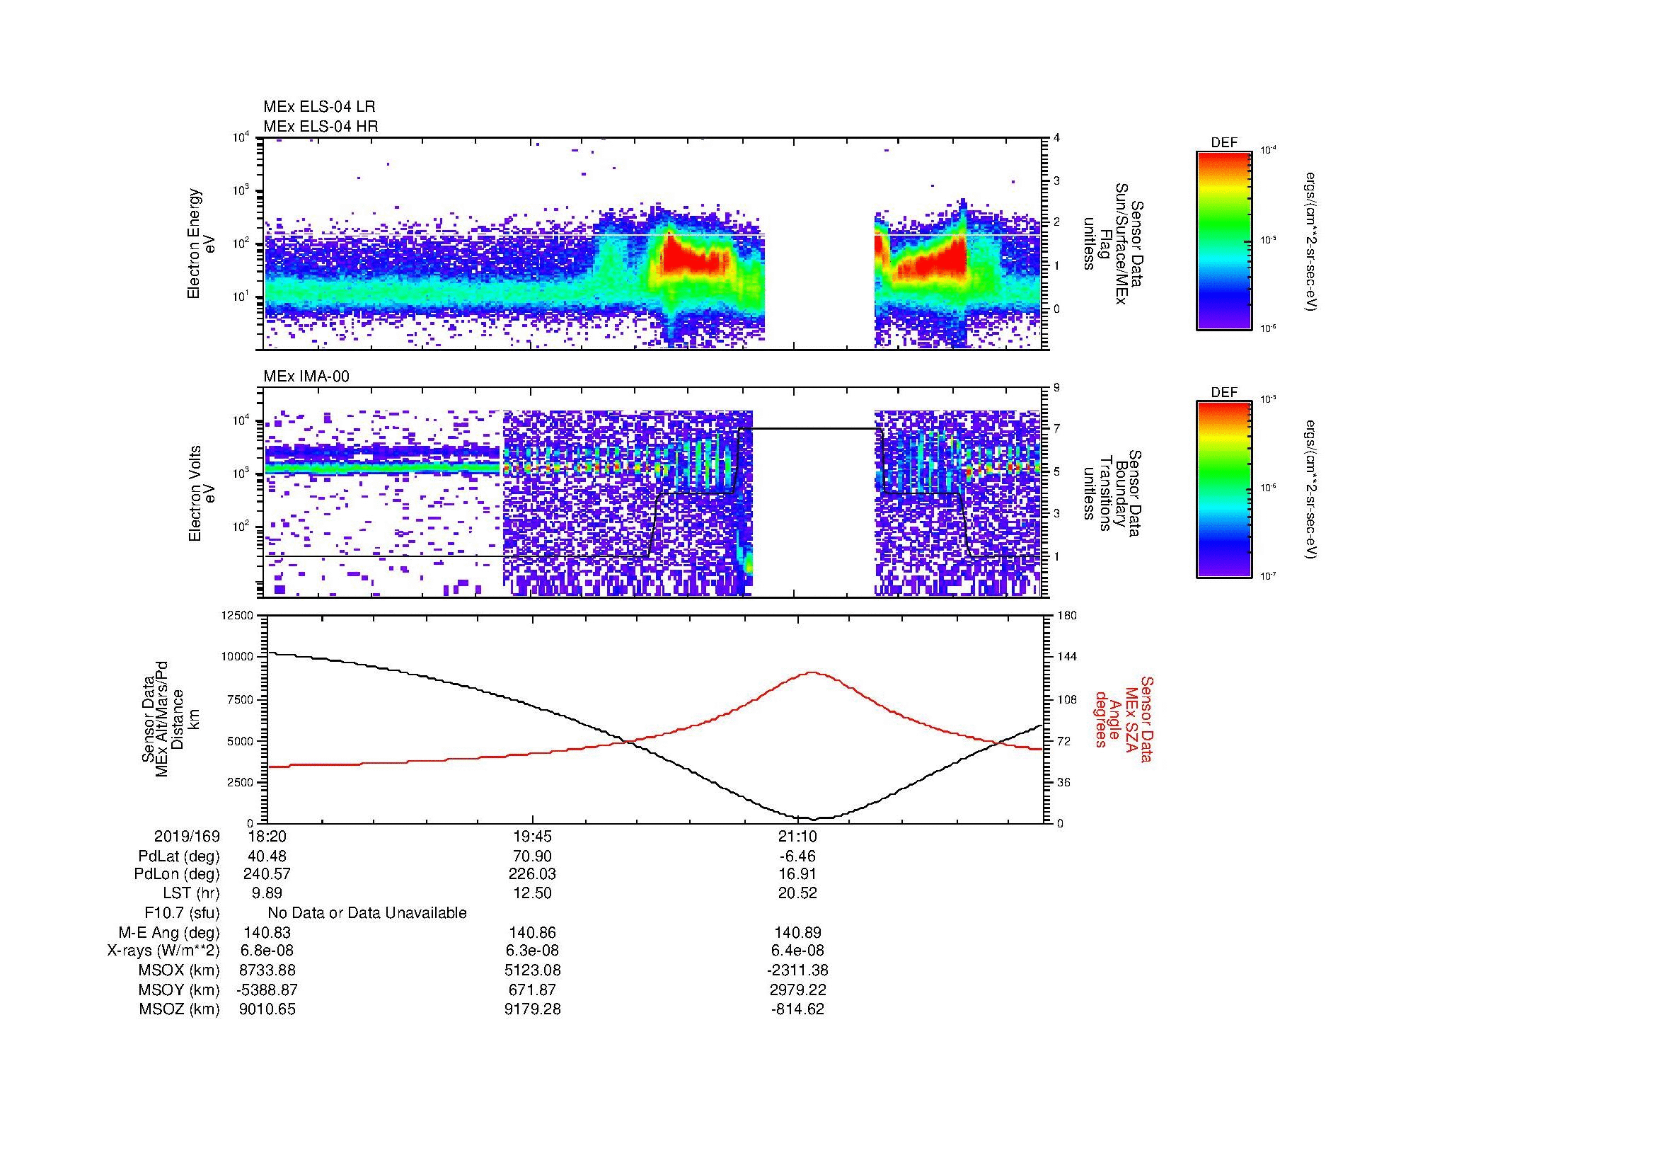Click the MSOX value '5123.08'
Image resolution: width=1655 pixels, height=1170 pixels.
tap(532, 970)
